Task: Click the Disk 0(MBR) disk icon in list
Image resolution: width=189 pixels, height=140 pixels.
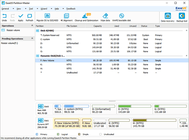Action: pos(37,31)
